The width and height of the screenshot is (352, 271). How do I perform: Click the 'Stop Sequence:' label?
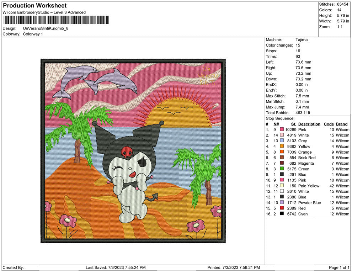point(280,118)
